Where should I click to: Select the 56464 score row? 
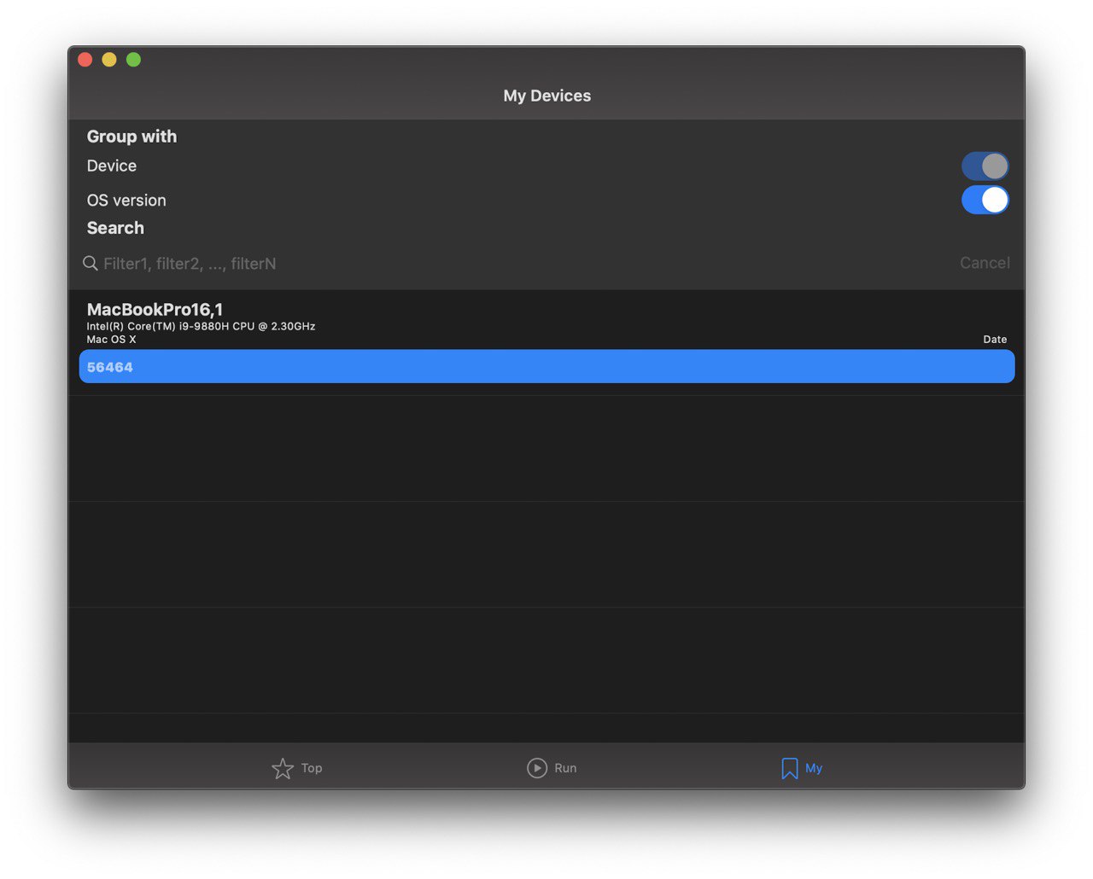tap(546, 366)
